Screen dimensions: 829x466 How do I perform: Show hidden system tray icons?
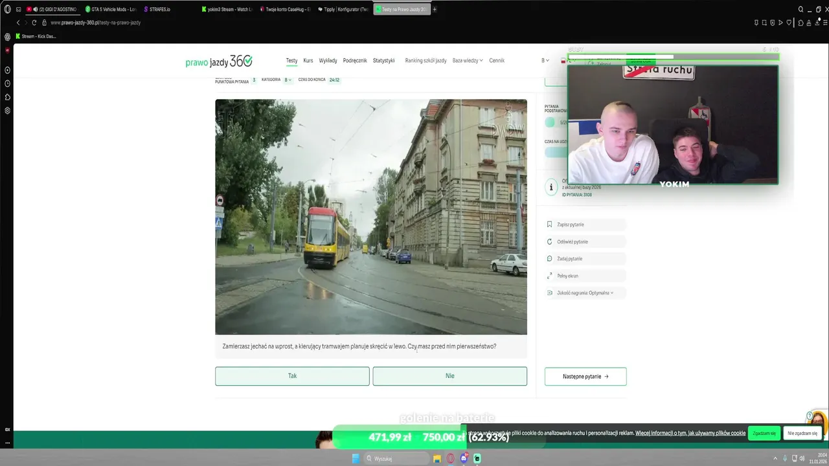tap(775, 458)
